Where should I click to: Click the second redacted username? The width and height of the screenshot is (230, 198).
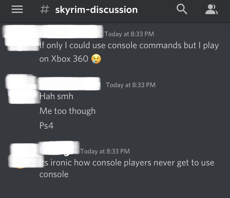click(69, 83)
